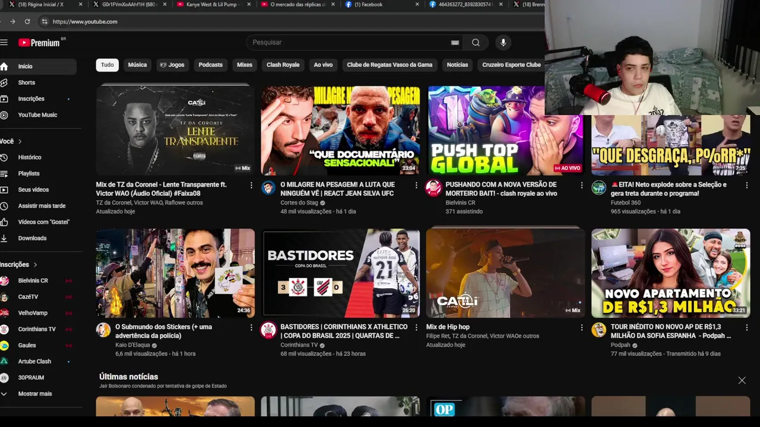The height and width of the screenshot is (427, 760).
Task: Open options menu for Morteiro Bait live
Action: pyautogui.click(x=581, y=185)
